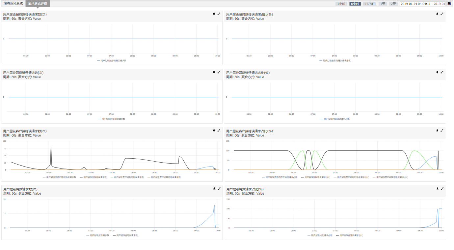Viewport: 454px width, 250px height.
Task: Expand the 用户层级有效请求数(次) chart
Action: click(219, 189)
